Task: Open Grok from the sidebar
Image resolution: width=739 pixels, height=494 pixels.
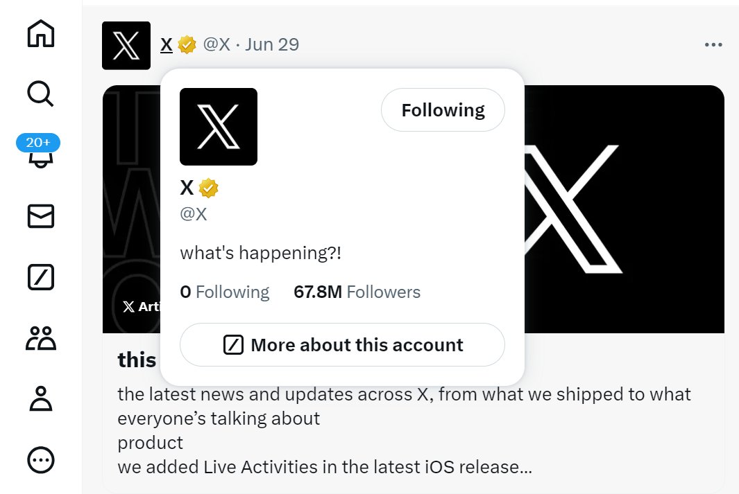Action: point(40,278)
